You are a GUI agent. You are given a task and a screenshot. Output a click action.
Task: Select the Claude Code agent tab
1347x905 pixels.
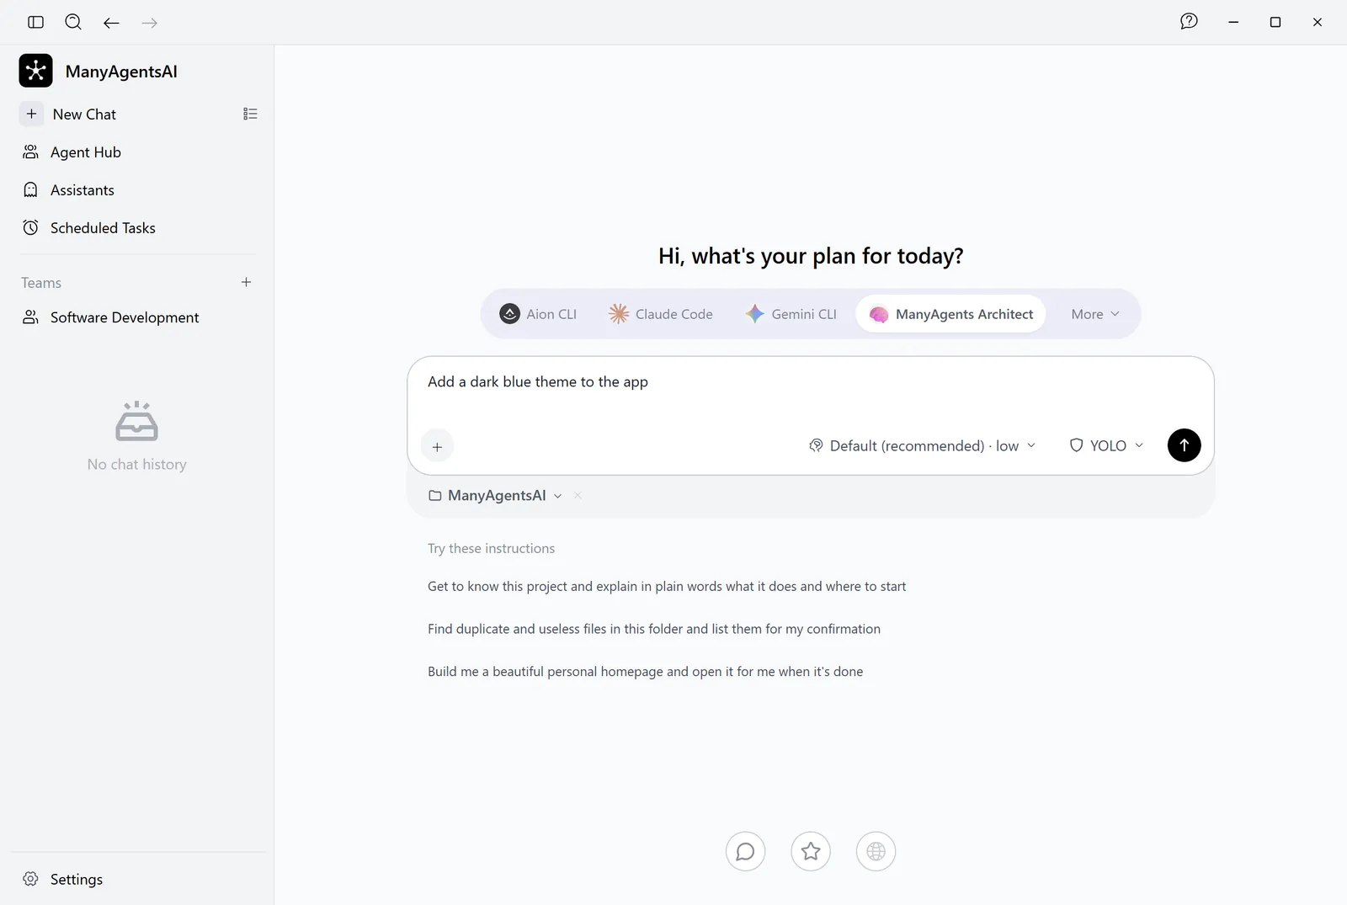point(661,314)
